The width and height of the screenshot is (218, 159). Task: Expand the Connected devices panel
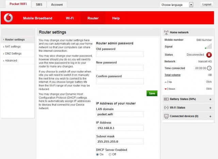[x=210, y=116]
